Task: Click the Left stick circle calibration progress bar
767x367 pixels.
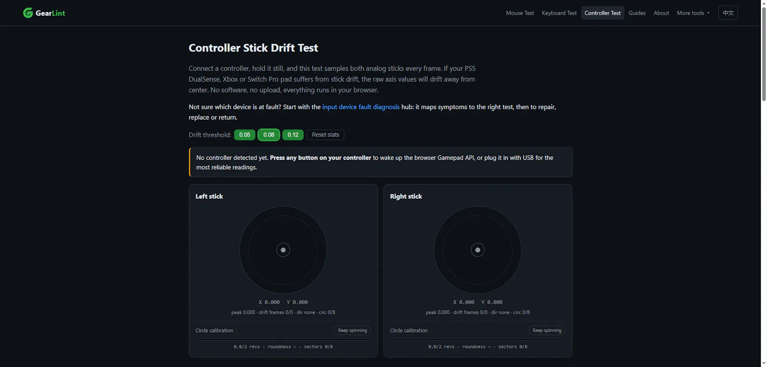Action: (283, 339)
